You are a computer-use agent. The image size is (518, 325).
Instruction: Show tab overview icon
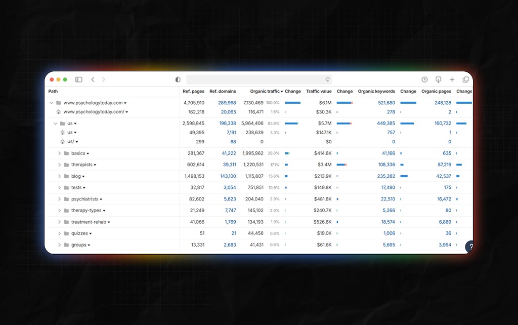[466, 79]
